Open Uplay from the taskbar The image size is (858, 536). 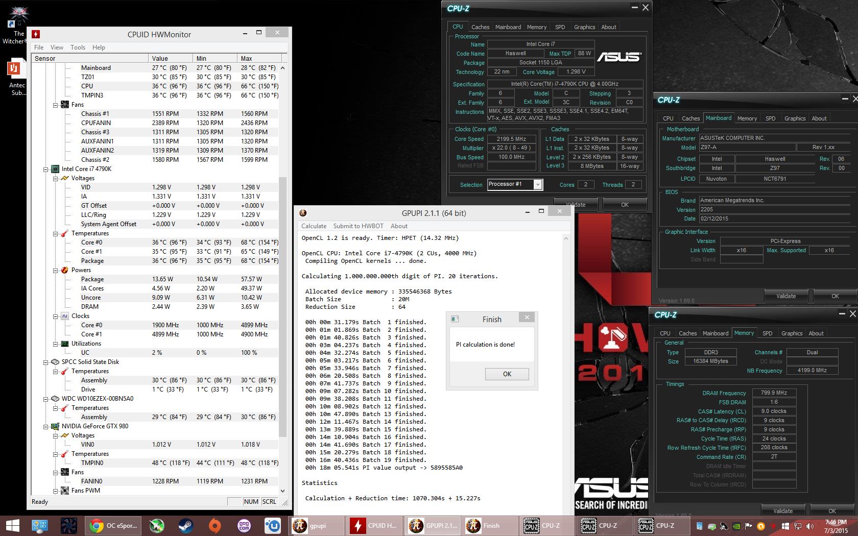[273, 526]
